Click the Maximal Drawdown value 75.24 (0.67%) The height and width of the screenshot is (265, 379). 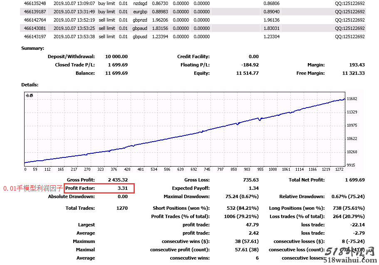(x=242, y=196)
